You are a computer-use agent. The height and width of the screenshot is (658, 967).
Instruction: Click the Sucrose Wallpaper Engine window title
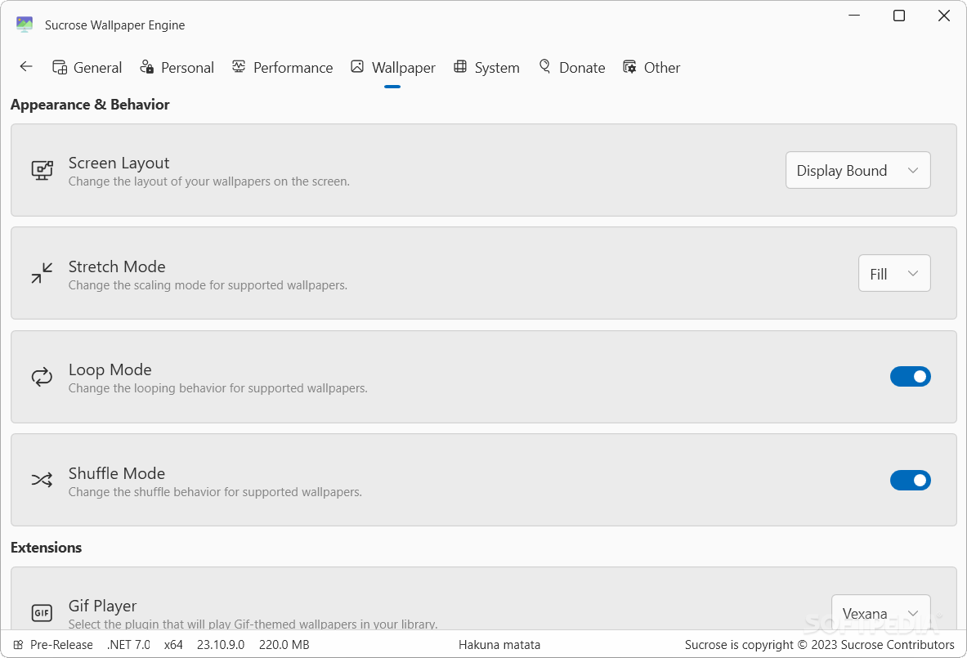(114, 25)
